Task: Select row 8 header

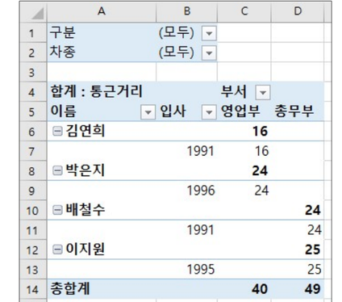Action: (33, 171)
